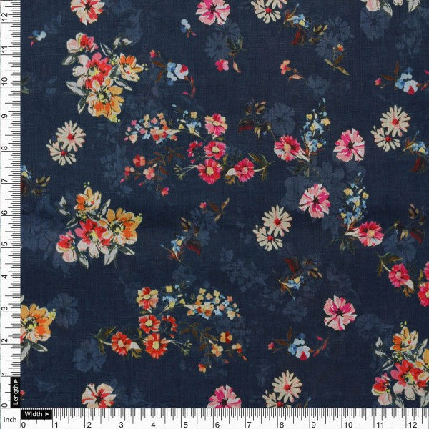Click the "inch" unit text
This screenshot has width=429, height=429.
(10, 419)
